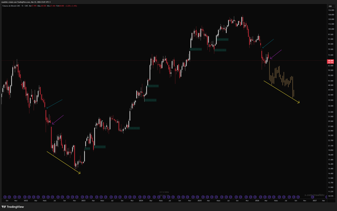
Task: Click the 55.500 price axis label
Action: pos(331,75)
